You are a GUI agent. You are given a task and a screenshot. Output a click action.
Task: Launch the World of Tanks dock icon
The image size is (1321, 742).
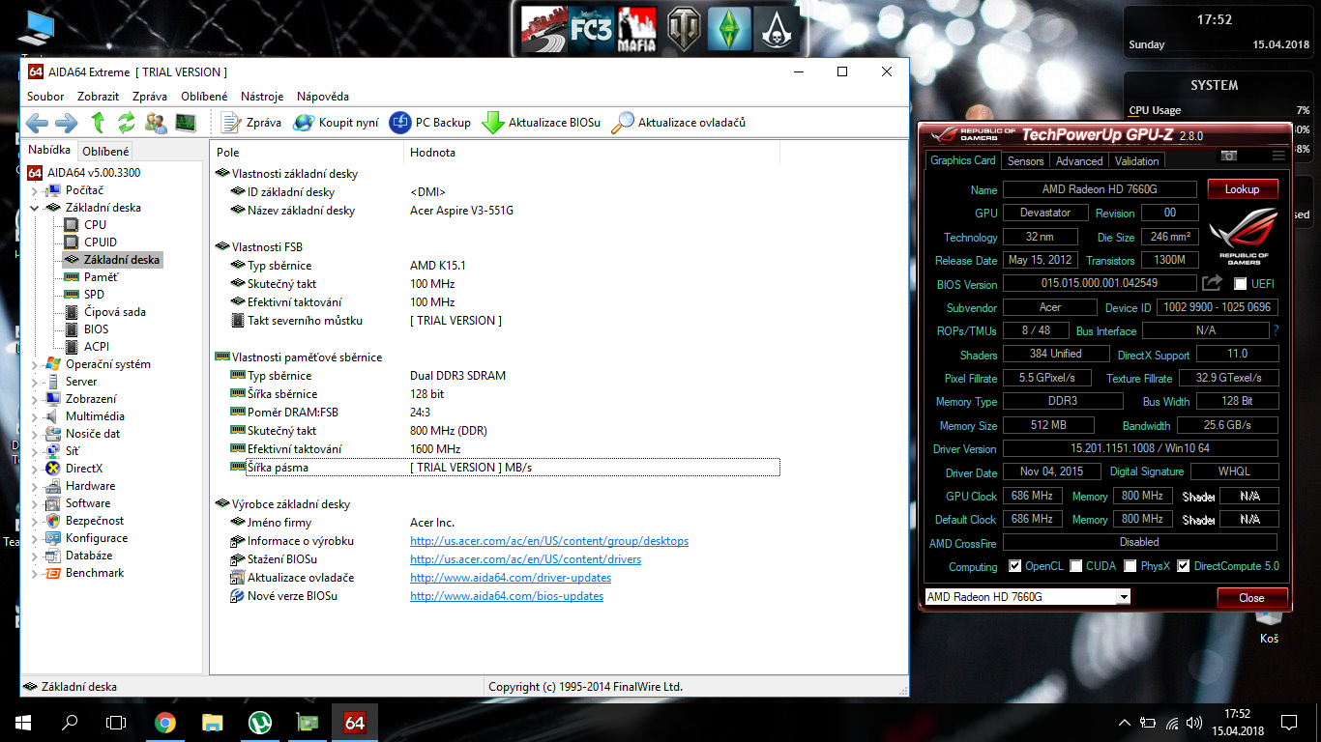coord(684,29)
